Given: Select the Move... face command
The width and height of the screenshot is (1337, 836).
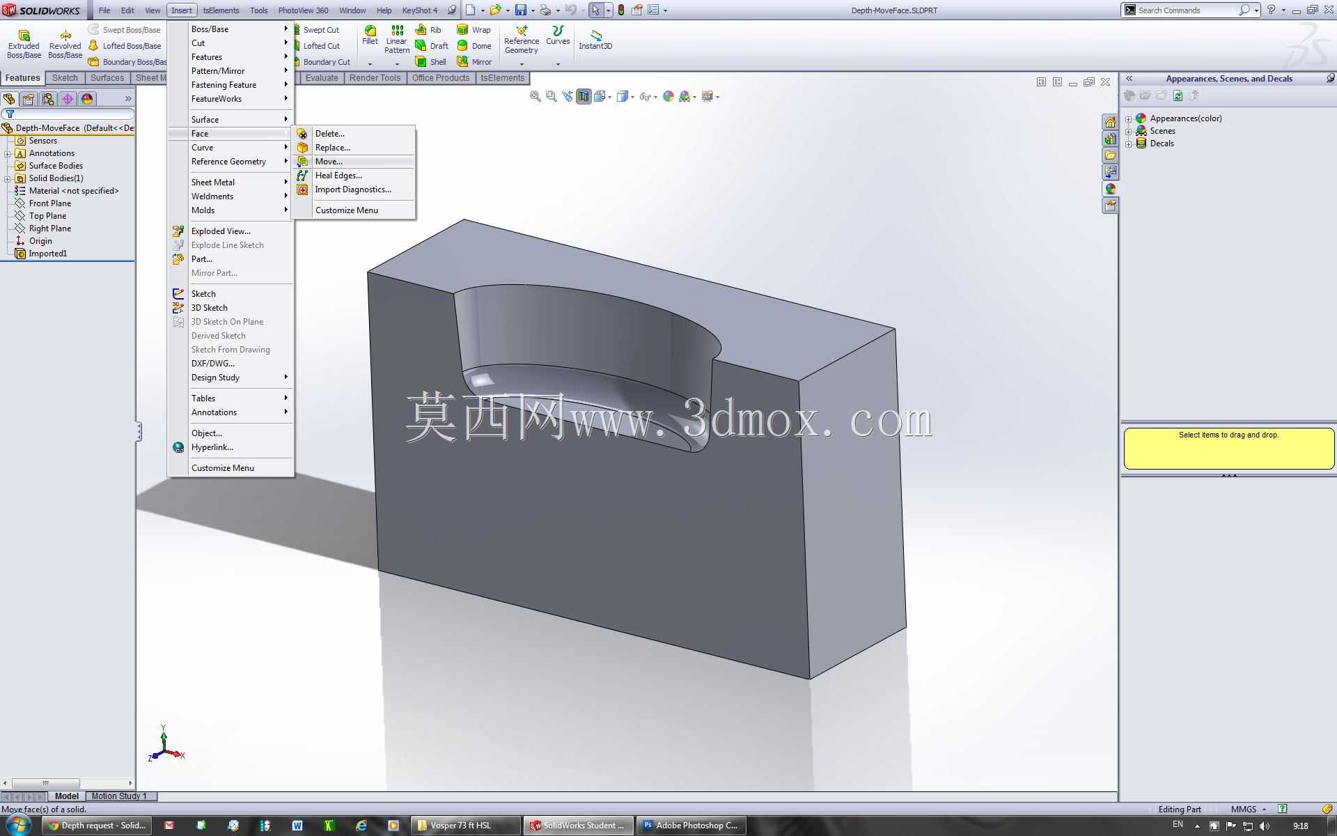Looking at the screenshot, I should click(355, 162).
